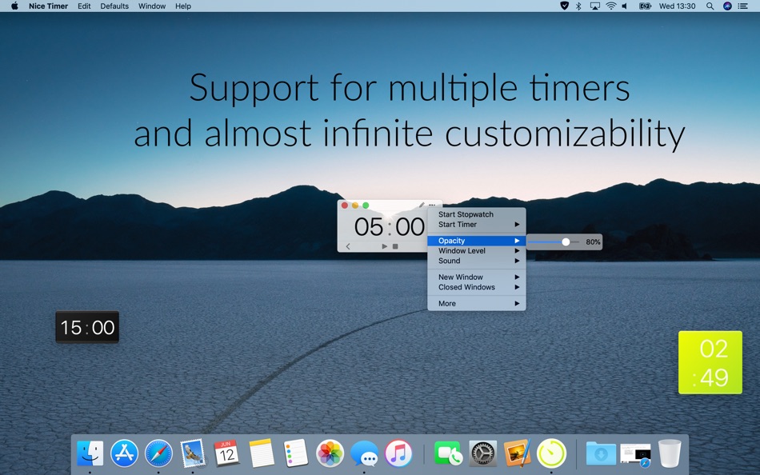The width and height of the screenshot is (760, 475).
Task: Select the highlighted Opacity menu entry
Action: click(x=477, y=241)
